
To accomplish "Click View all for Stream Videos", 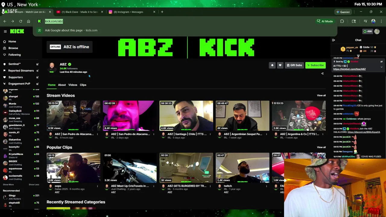I will pyautogui.click(x=321, y=96).
